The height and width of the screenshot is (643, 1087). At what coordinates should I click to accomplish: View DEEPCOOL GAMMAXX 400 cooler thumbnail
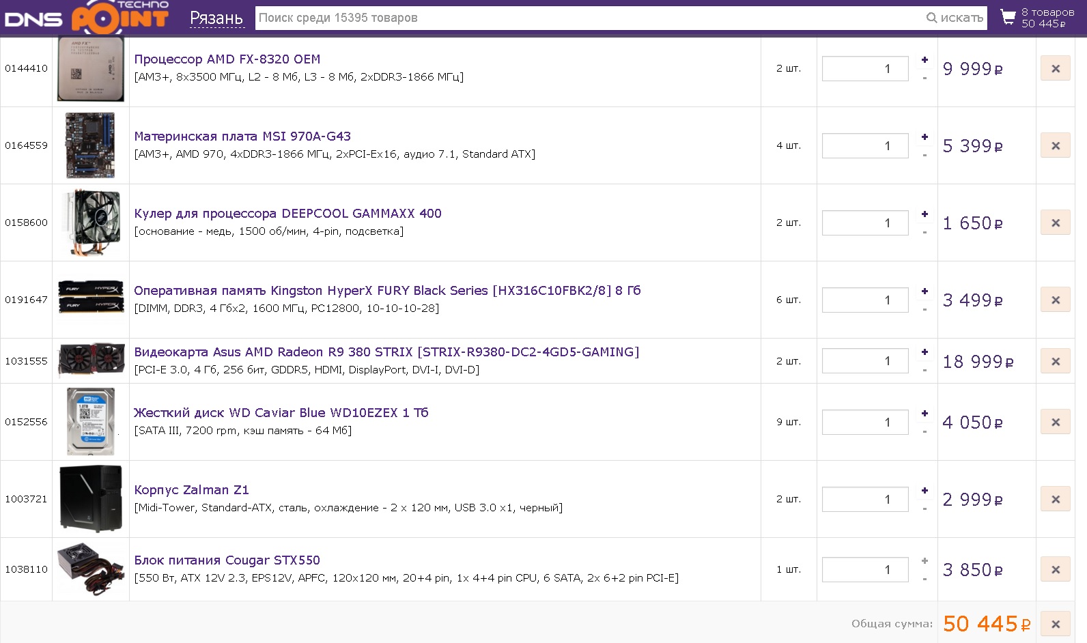pos(91,223)
